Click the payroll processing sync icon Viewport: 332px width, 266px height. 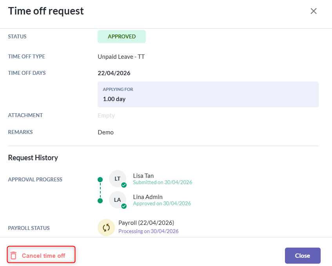[106, 228]
